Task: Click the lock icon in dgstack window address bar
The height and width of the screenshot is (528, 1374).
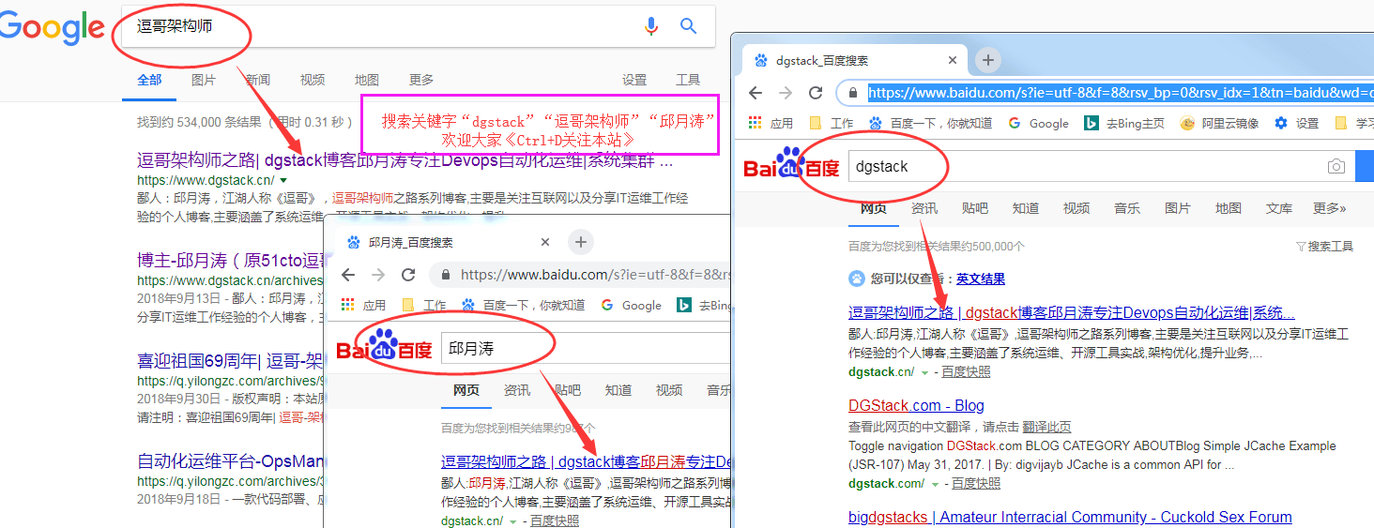Action: click(x=852, y=93)
